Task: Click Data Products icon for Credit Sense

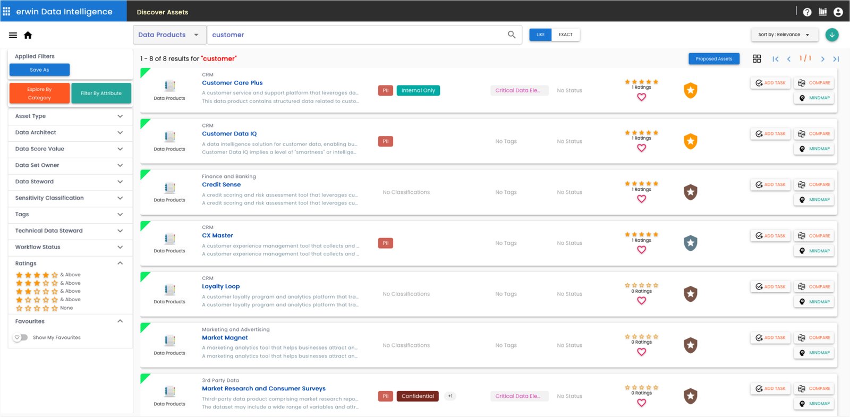Action: coord(169,188)
